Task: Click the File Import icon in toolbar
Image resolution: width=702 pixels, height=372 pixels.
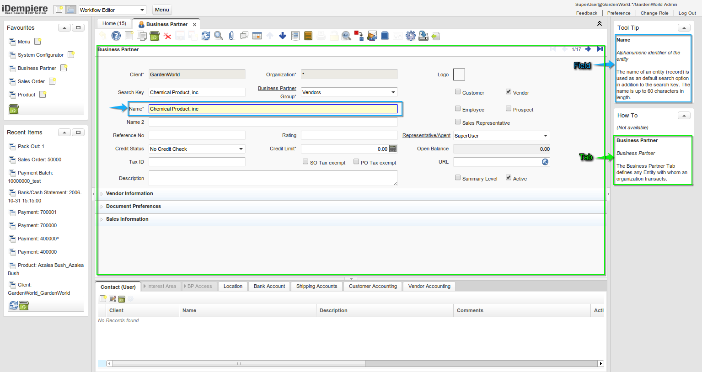Action: pyautogui.click(x=436, y=36)
